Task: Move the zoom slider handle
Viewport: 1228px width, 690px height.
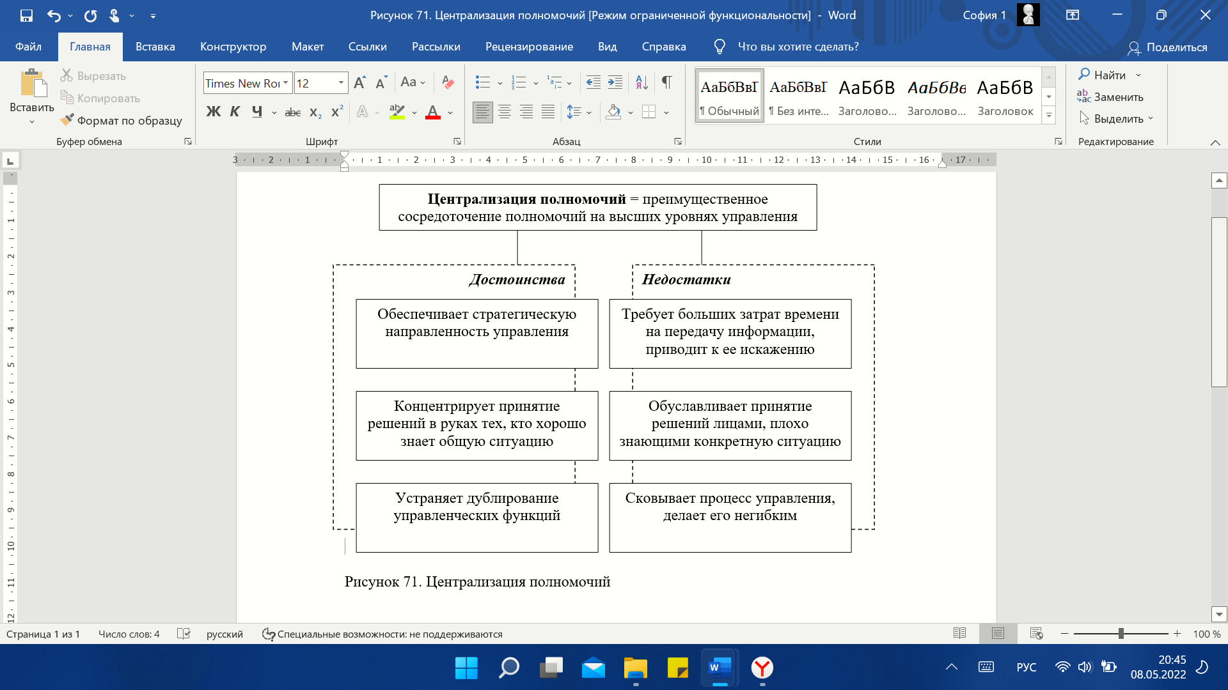Action: (1121, 634)
